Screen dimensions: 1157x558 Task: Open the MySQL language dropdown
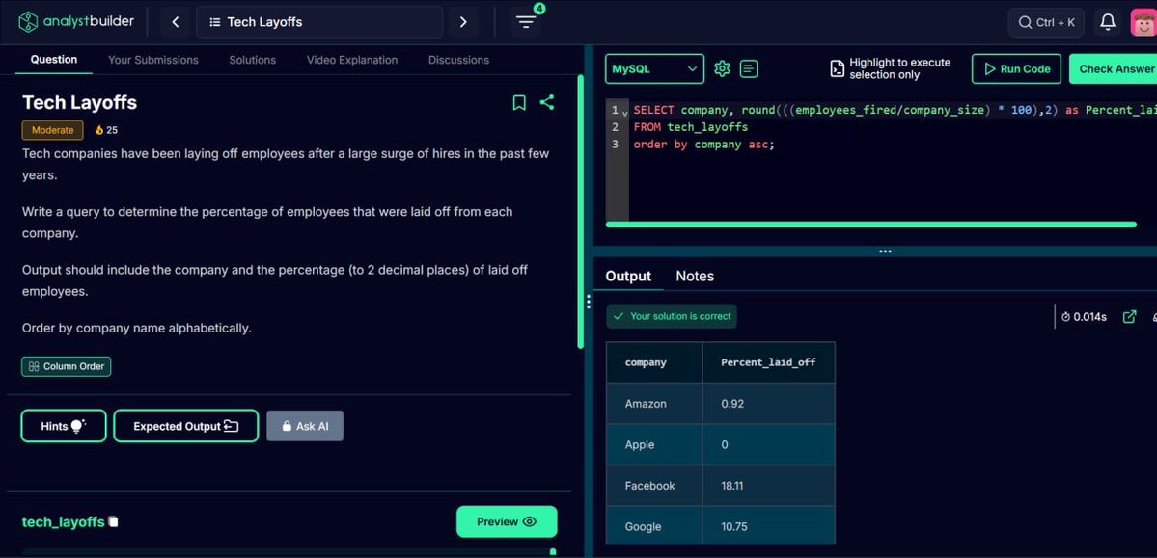click(x=654, y=69)
